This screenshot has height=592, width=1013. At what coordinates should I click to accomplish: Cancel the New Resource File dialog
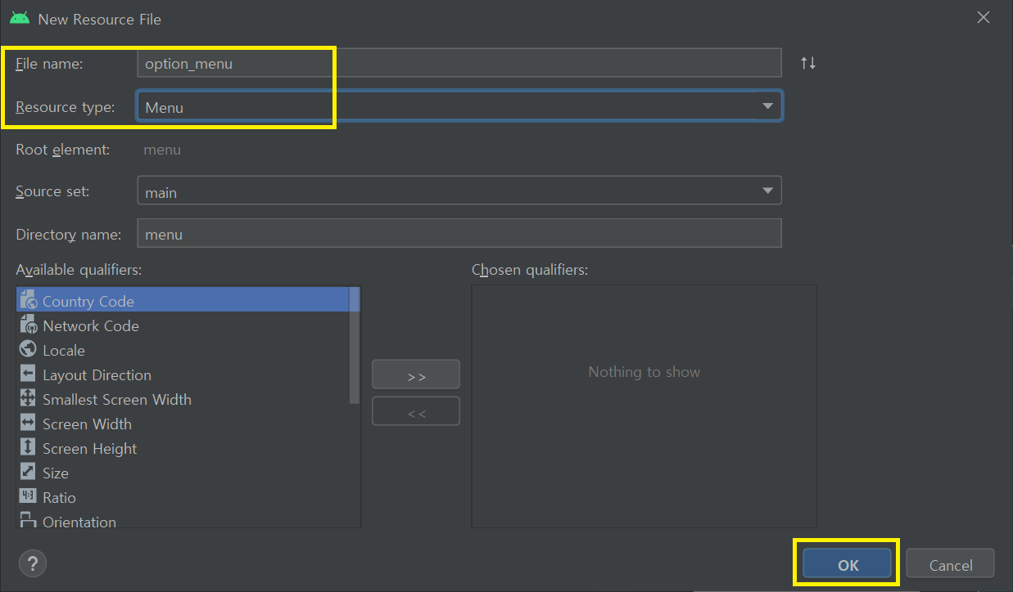pyautogui.click(x=950, y=565)
